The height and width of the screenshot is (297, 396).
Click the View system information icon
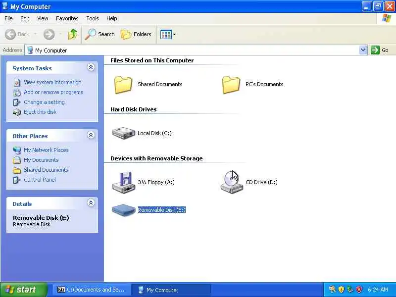[x=17, y=83]
